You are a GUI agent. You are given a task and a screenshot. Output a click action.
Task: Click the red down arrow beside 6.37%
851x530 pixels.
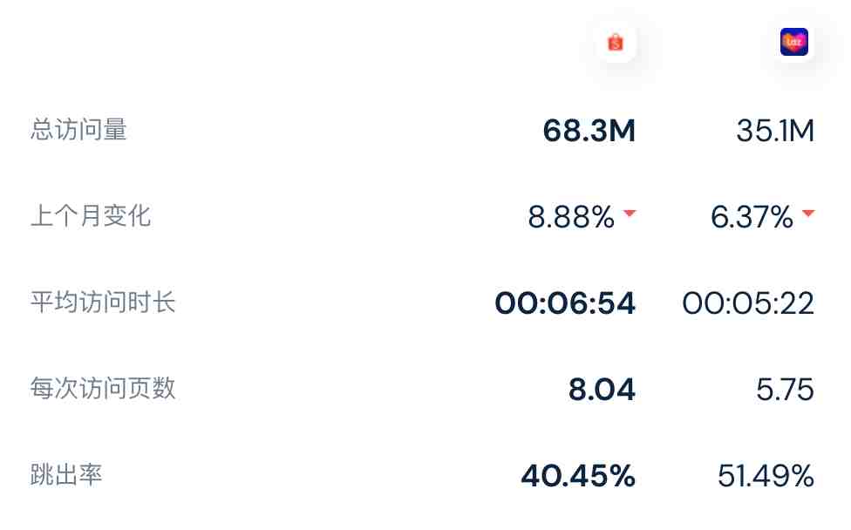(808, 214)
